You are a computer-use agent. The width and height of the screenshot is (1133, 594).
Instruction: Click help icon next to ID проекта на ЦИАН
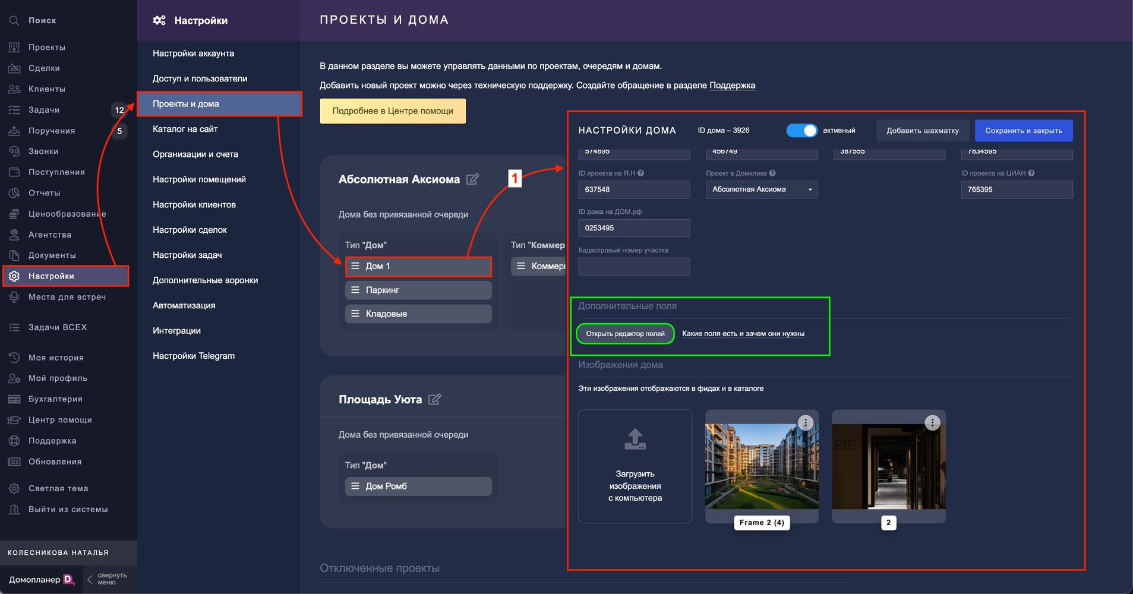pyautogui.click(x=1031, y=173)
